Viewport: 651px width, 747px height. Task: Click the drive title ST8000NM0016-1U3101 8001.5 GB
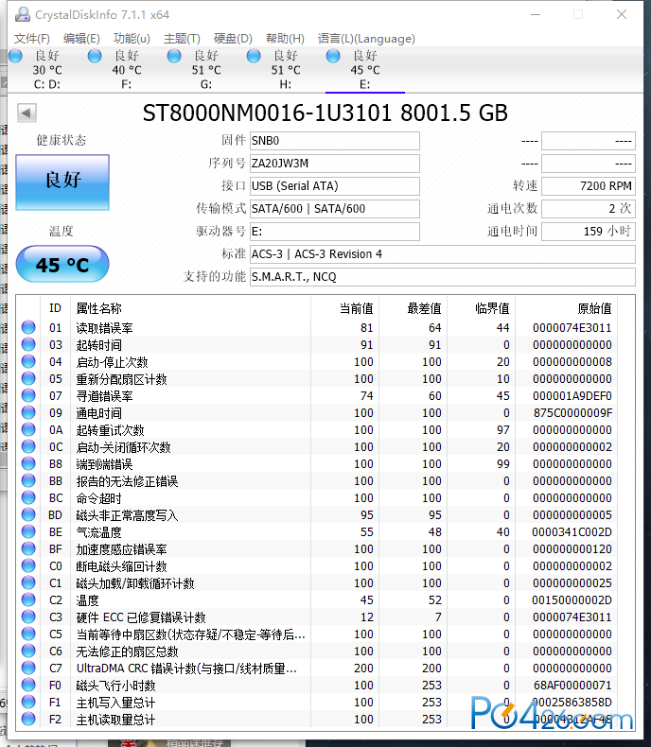coord(325,113)
